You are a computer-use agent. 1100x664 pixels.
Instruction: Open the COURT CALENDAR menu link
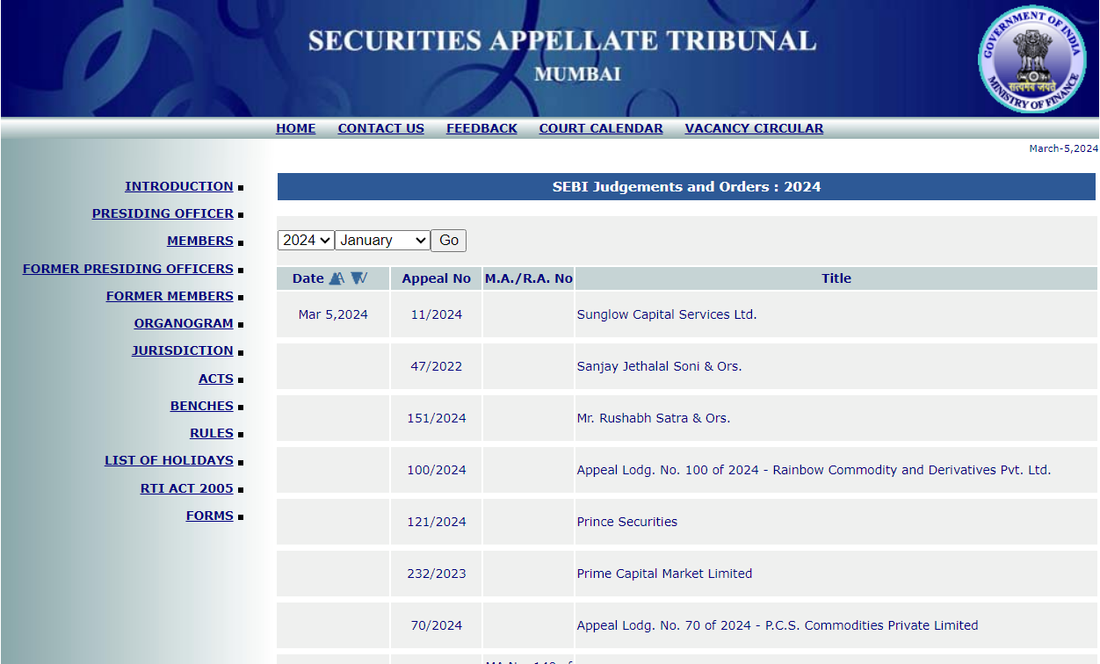(601, 128)
